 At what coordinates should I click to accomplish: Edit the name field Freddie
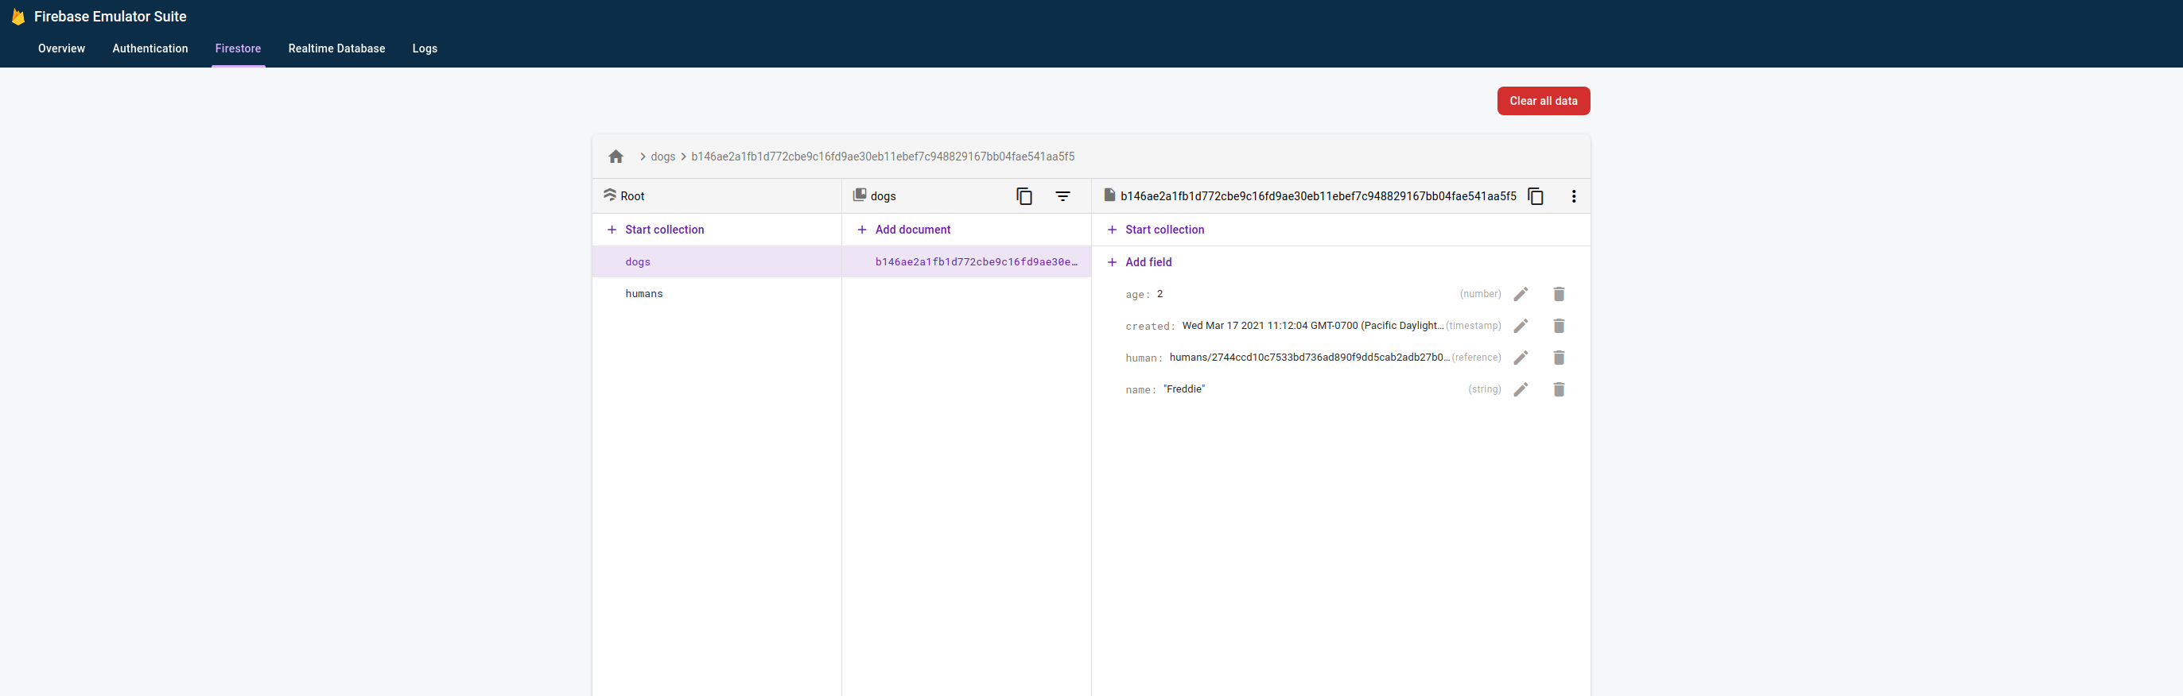click(x=1521, y=389)
